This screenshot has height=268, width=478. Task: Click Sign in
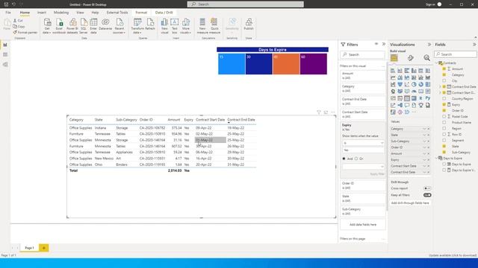coord(430,4)
